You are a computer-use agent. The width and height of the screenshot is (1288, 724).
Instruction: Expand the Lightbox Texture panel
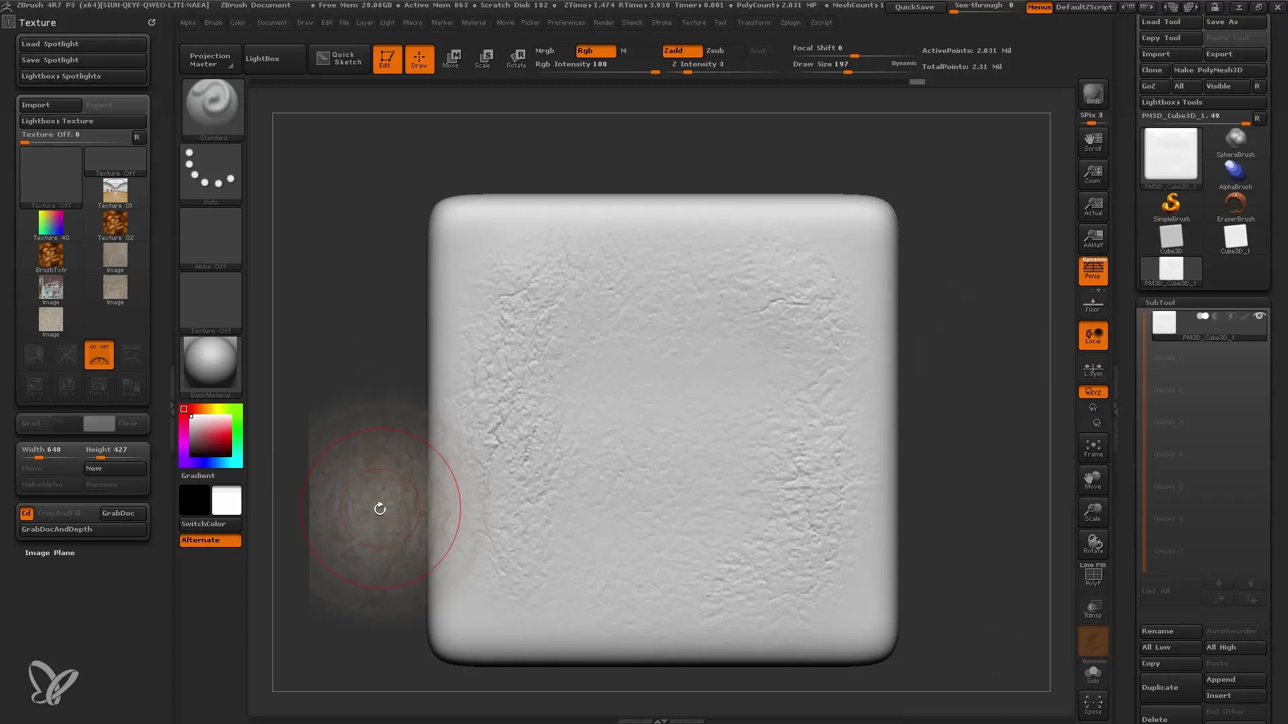[81, 120]
